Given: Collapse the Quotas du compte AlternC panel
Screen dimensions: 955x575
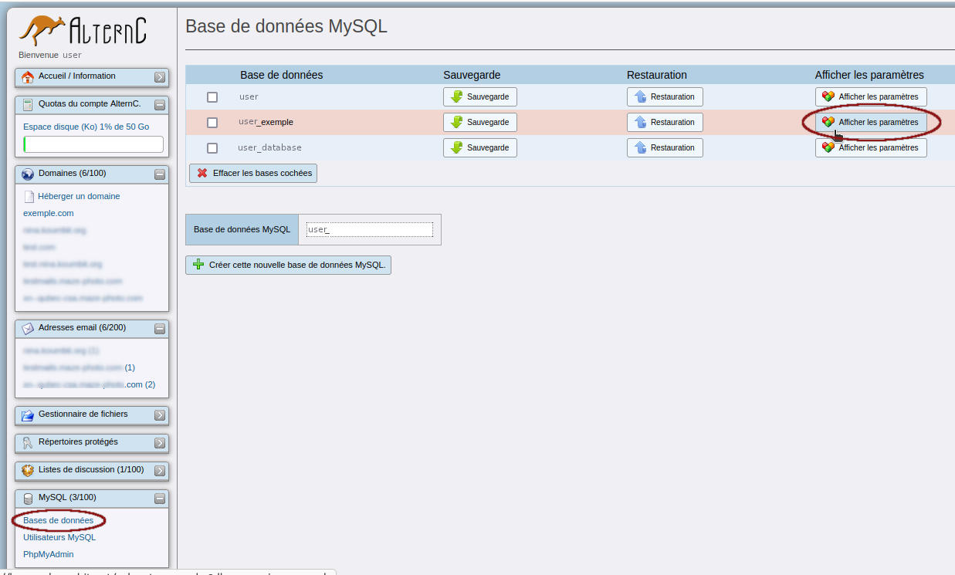Looking at the screenshot, I should (160, 105).
